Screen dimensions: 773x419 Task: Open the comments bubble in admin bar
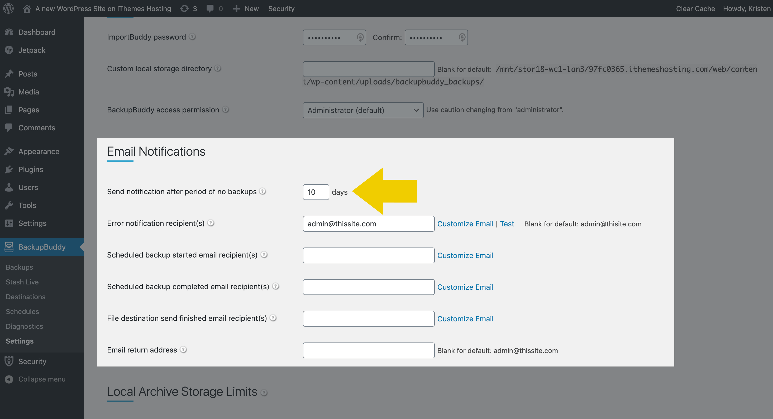(x=210, y=8)
